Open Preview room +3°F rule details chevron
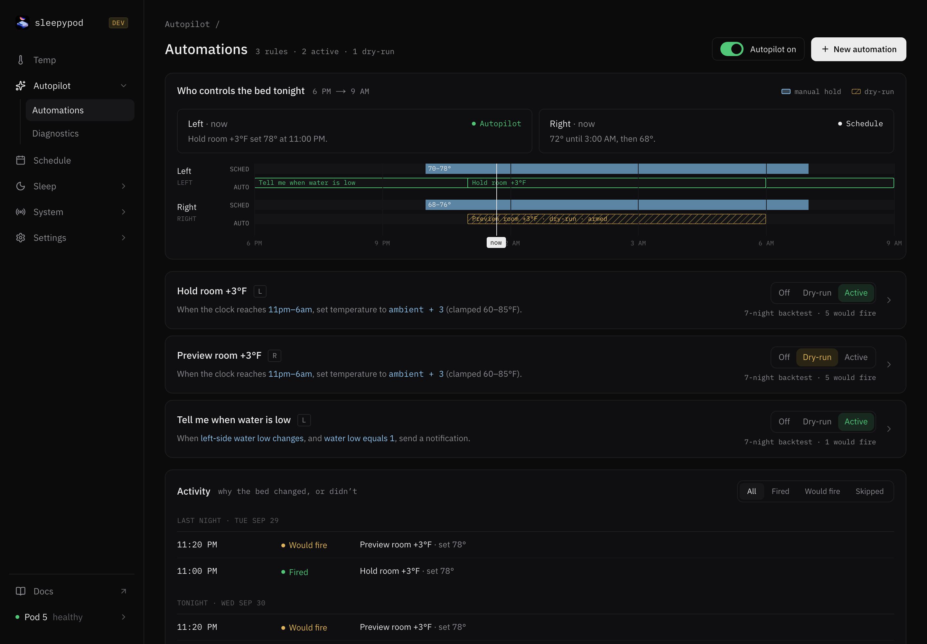927x644 pixels. 889,365
